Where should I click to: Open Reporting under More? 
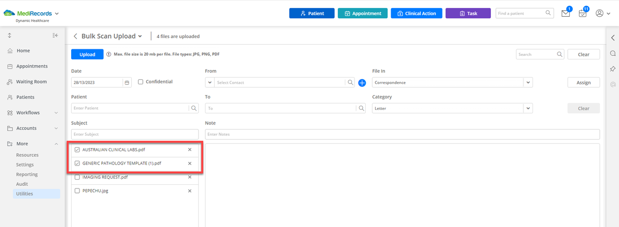[27, 174]
